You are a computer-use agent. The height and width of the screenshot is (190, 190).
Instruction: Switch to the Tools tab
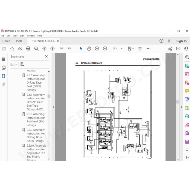(x=19, y=41)
